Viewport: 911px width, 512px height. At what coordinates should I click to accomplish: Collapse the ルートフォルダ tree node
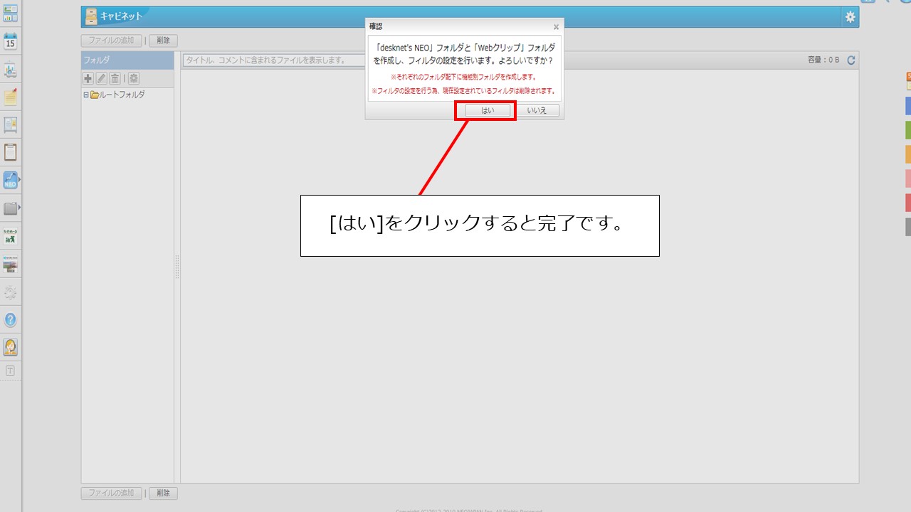click(86, 95)
